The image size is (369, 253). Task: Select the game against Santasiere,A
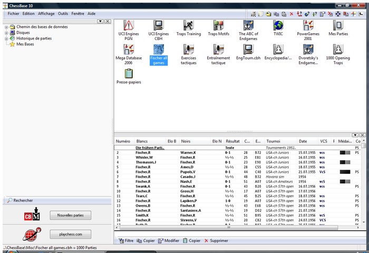[237, 211]
